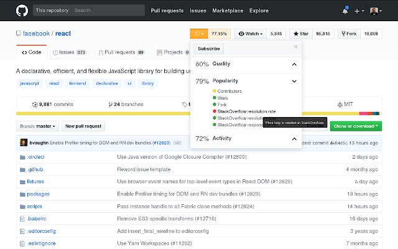The image size is (398, 249).
Task: Click the Contributors metric label
Action: (x=229, y=92)
